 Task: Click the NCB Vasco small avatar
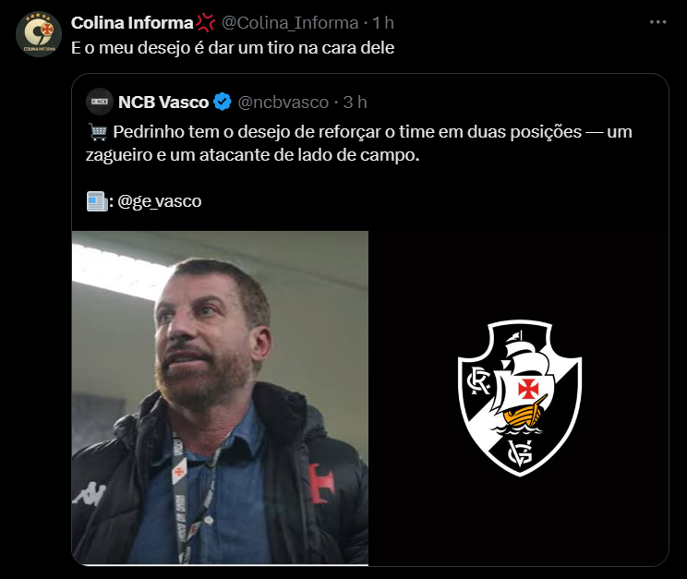click(x=100, y=102)
